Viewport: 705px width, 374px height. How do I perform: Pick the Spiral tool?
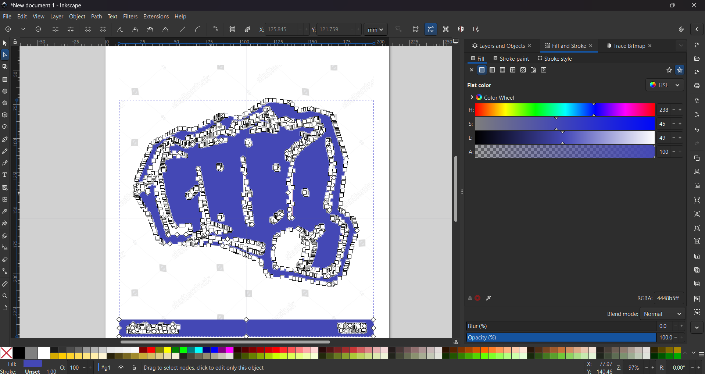pos(5,127)
